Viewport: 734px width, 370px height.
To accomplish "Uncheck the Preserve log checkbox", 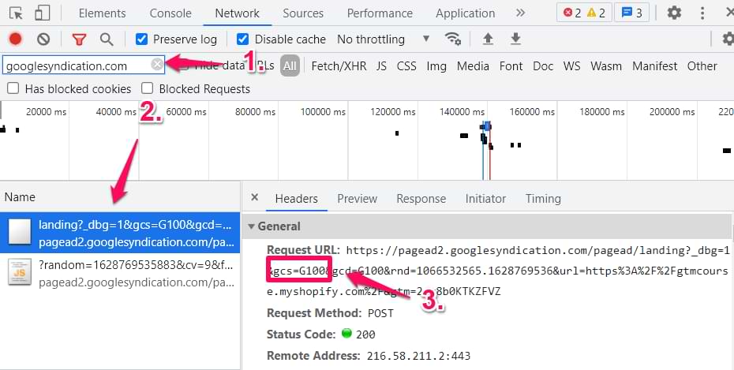I will coord(142,39).
